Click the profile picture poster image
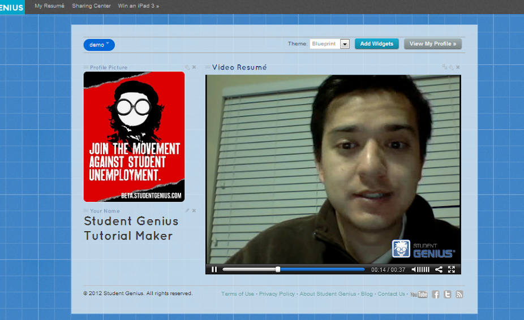 134,137
